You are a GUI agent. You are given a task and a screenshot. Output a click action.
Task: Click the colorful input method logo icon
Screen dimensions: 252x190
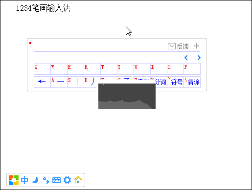(14, 180)
